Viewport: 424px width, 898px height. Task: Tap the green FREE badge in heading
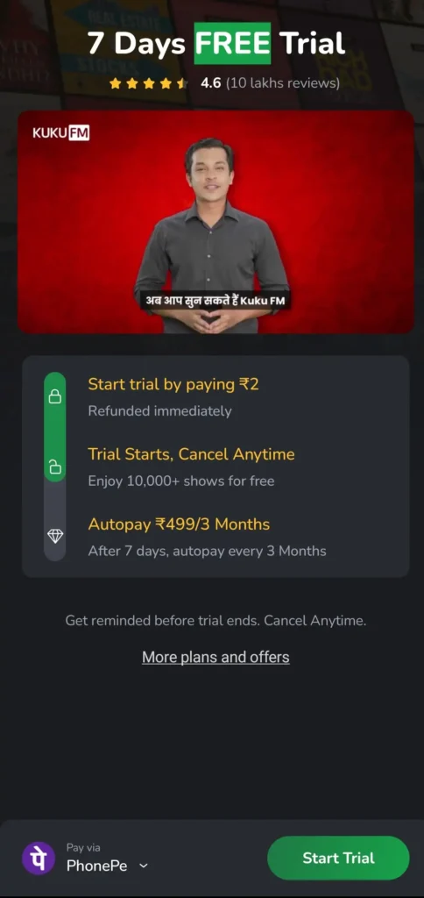pos(232,44)
